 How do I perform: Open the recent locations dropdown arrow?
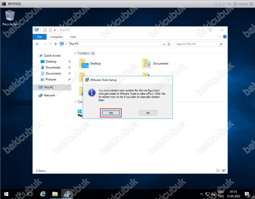[50, 44]
